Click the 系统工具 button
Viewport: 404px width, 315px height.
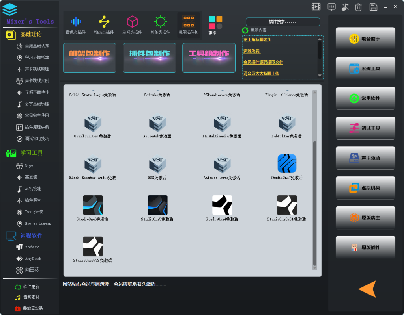click(x=365, y=69)
